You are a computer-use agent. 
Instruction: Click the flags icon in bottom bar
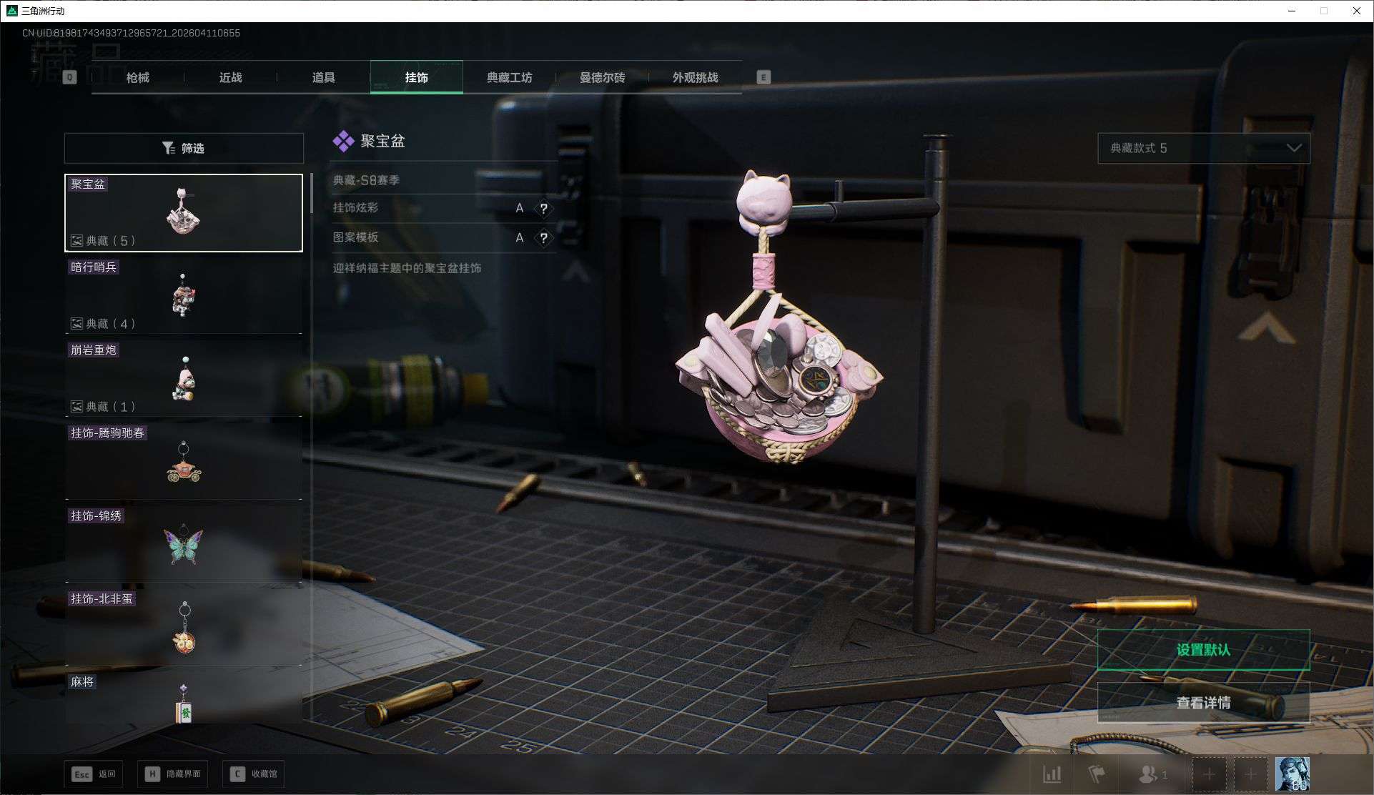[x=1096, y=774]
